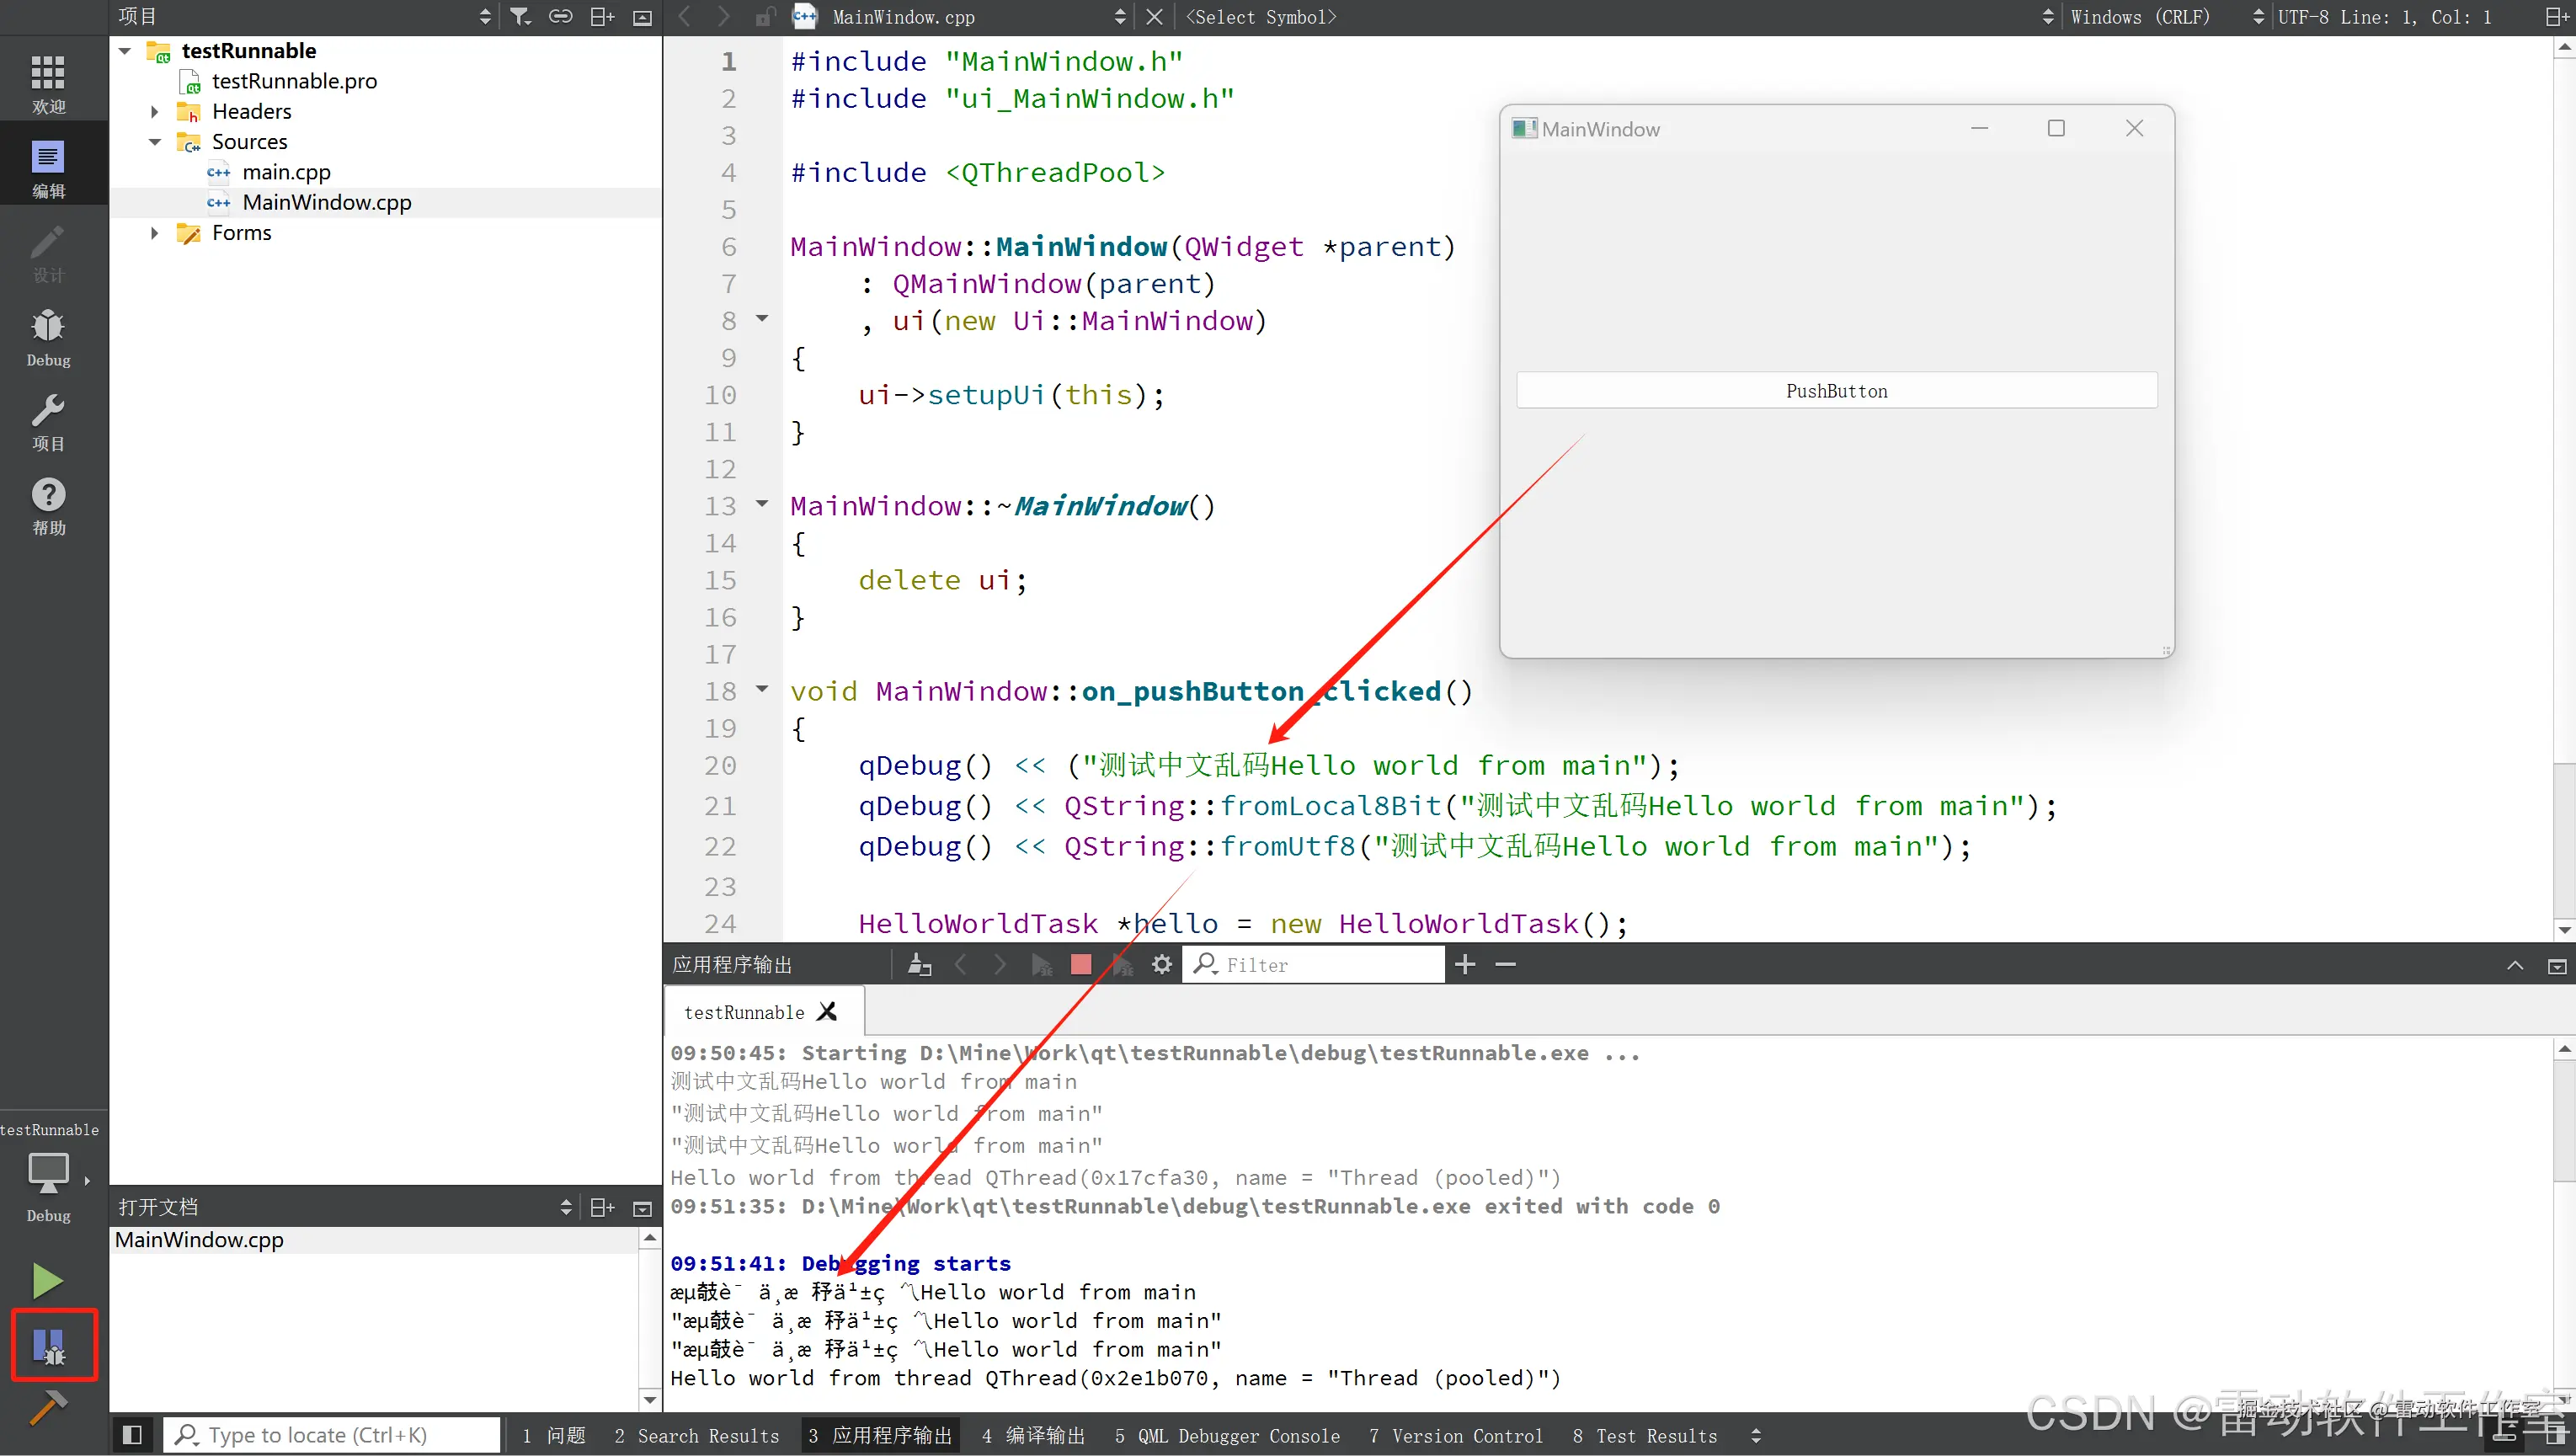This screenshot has height=1456, width=2576.
Task: Collapse fold marker at line 18
Action: 762,689
